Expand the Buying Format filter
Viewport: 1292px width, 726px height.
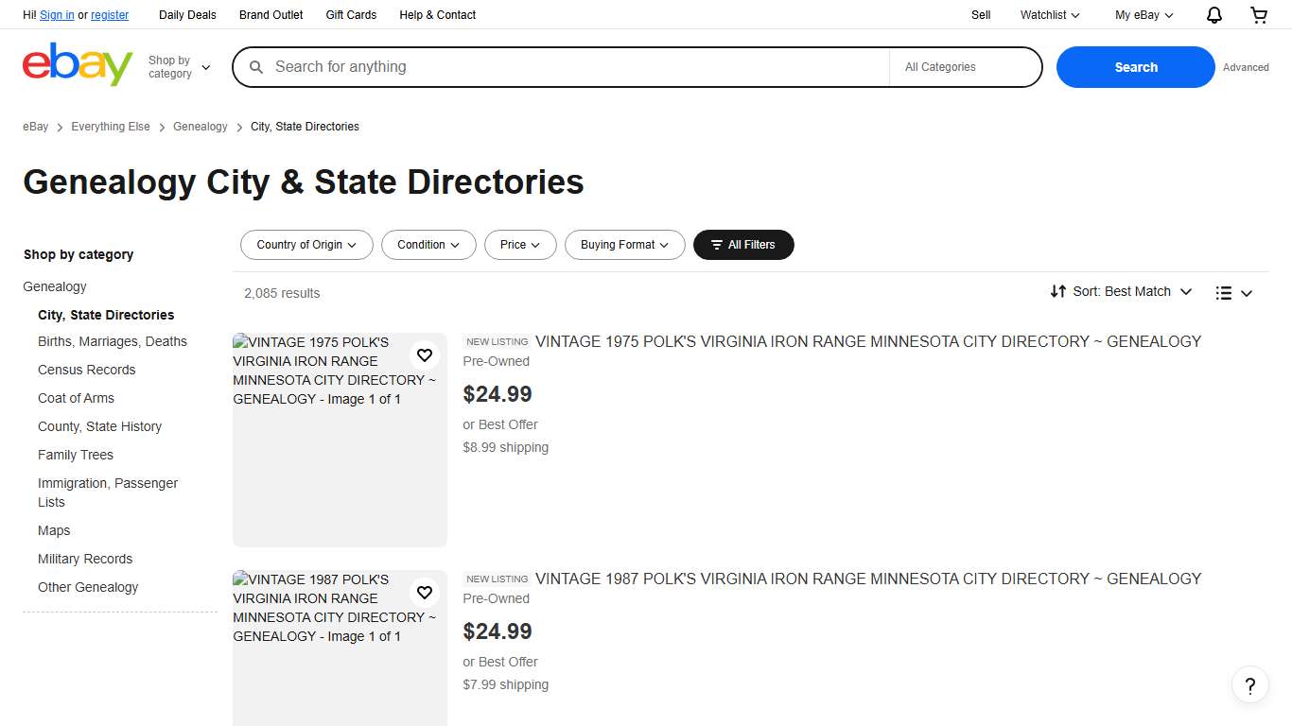coord(624,245)
